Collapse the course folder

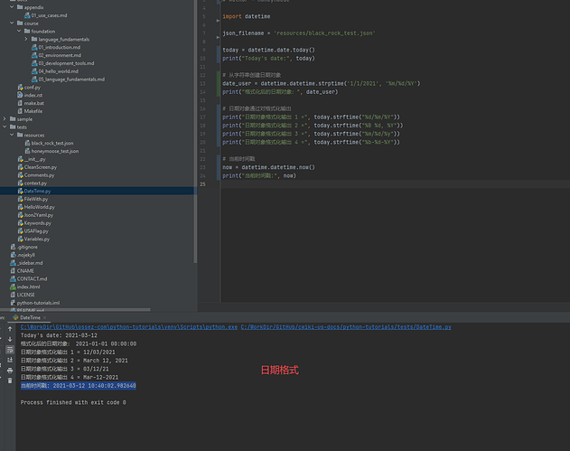click(12, 23)
